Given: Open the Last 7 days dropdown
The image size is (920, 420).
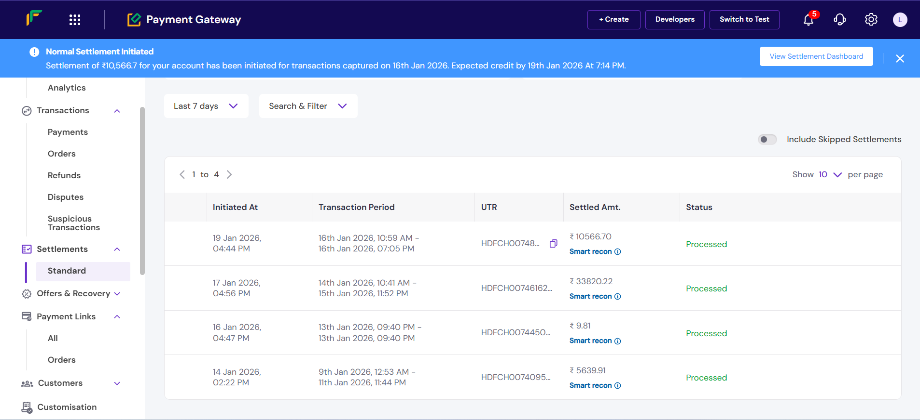Looking at the screenshot, I should click(x=206, y=106).
